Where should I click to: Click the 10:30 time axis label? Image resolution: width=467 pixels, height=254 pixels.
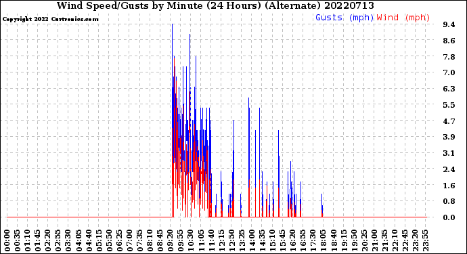[191, 240]
